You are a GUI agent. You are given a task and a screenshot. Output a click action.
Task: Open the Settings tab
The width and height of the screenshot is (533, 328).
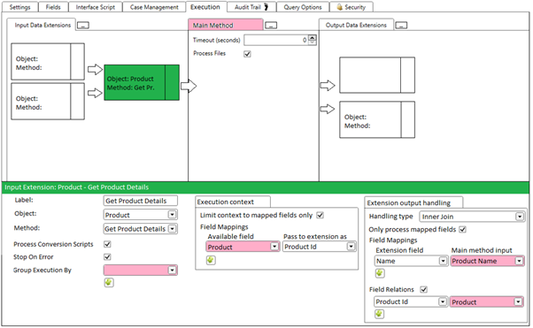[19, 7]
